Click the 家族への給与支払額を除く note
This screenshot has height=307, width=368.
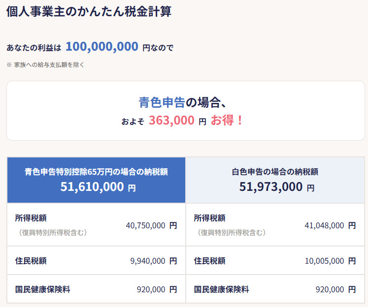(48, 64)
